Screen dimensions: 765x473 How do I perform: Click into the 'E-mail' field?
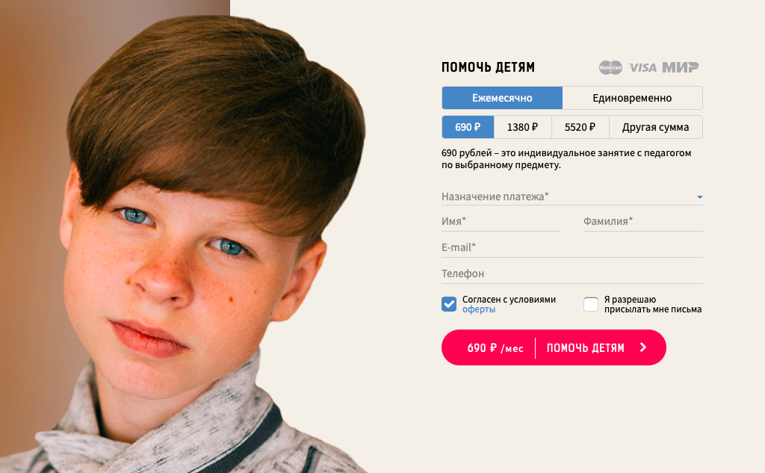[x=572, y=248]
